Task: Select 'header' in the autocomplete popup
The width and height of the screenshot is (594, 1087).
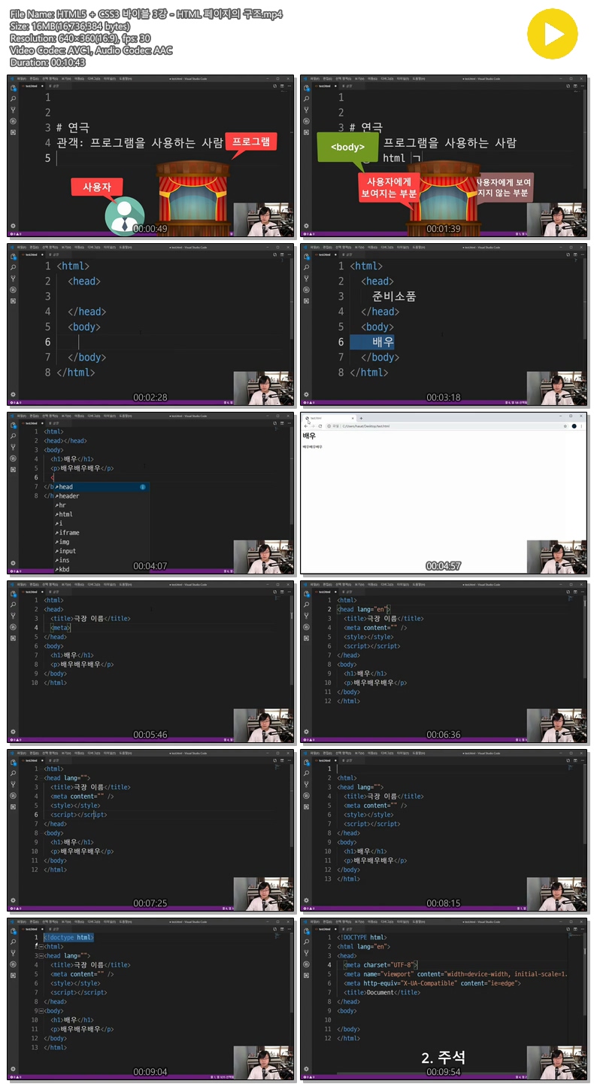Action: (69, 496)
